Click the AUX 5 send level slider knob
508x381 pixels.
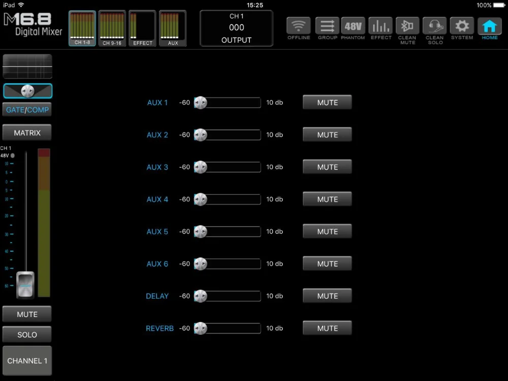click(x=201, y=232)
